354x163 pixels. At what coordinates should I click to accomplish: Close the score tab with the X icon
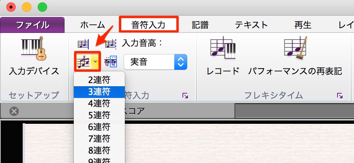tap(14, 111)
